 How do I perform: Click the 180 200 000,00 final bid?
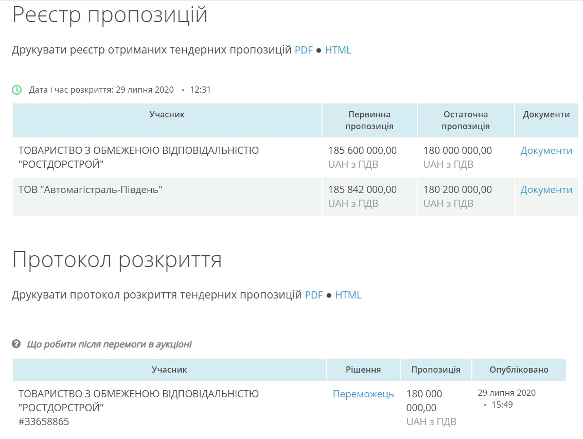(457, 190)
